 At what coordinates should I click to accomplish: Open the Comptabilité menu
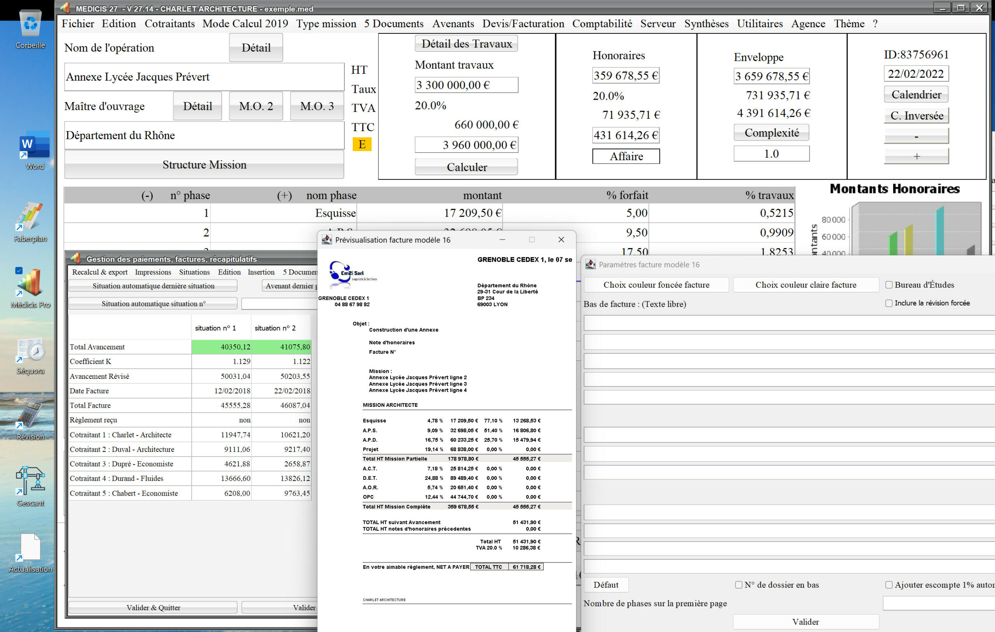click(x=602, y=24)
